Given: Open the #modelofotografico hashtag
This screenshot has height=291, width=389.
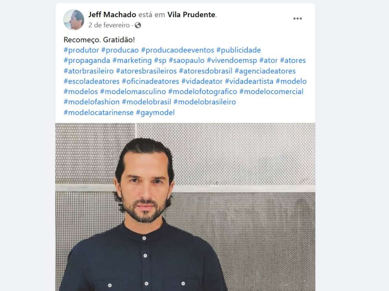Looking at the screenshot, I should (x=203, y=92).
